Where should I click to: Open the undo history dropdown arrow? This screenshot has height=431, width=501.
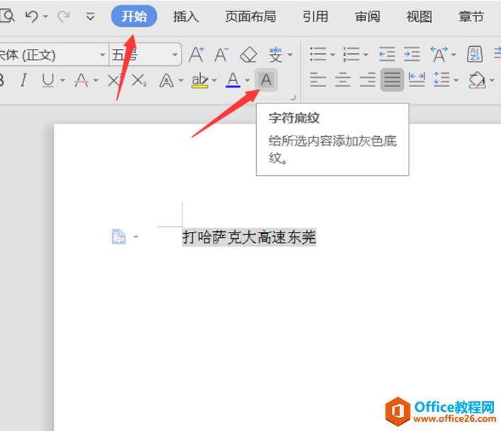coord(45,16)
